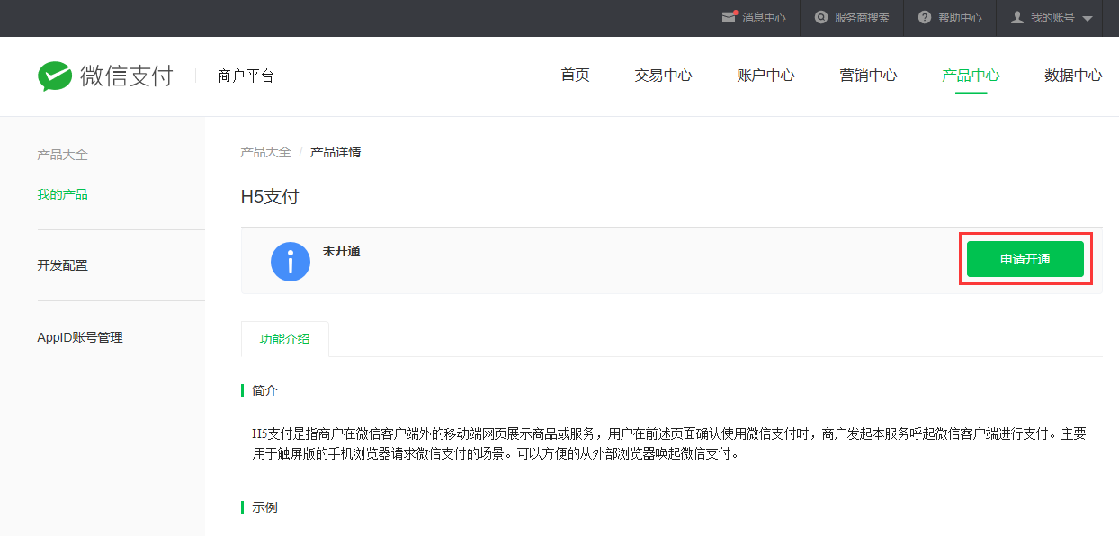
Task: Click the 产品大全 breadcrumb link
Action: 265,152
